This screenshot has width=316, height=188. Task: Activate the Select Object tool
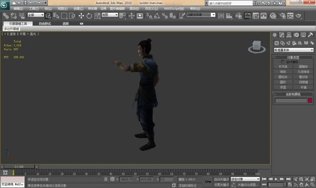[x=48, y=16]
